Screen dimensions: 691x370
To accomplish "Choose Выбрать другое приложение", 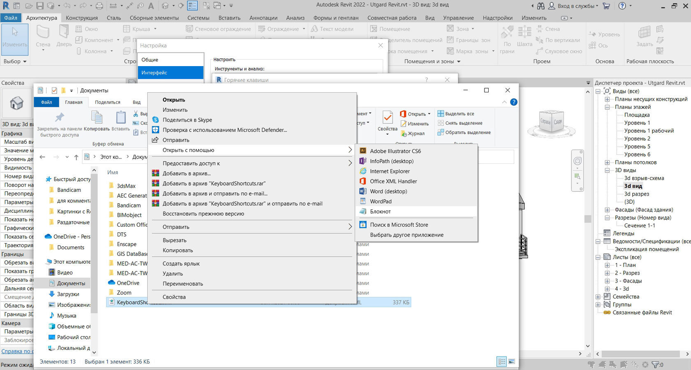I will (406, 235).
